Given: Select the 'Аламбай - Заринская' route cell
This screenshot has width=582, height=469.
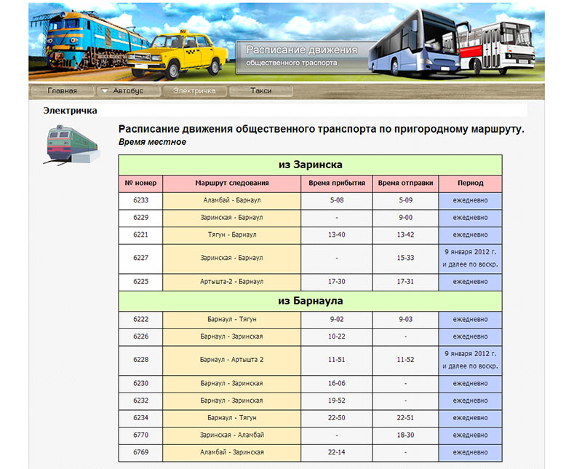Looking at the screenshot, I should 232,453.
